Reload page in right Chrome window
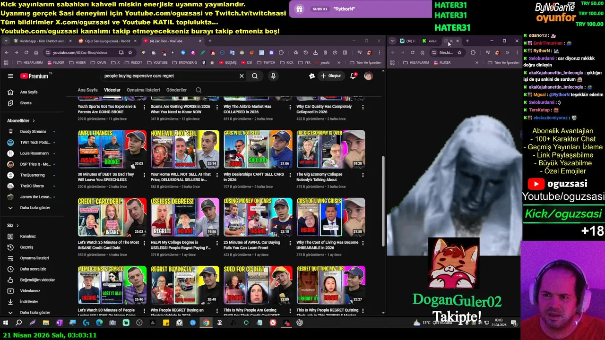 tap(413, 52)
